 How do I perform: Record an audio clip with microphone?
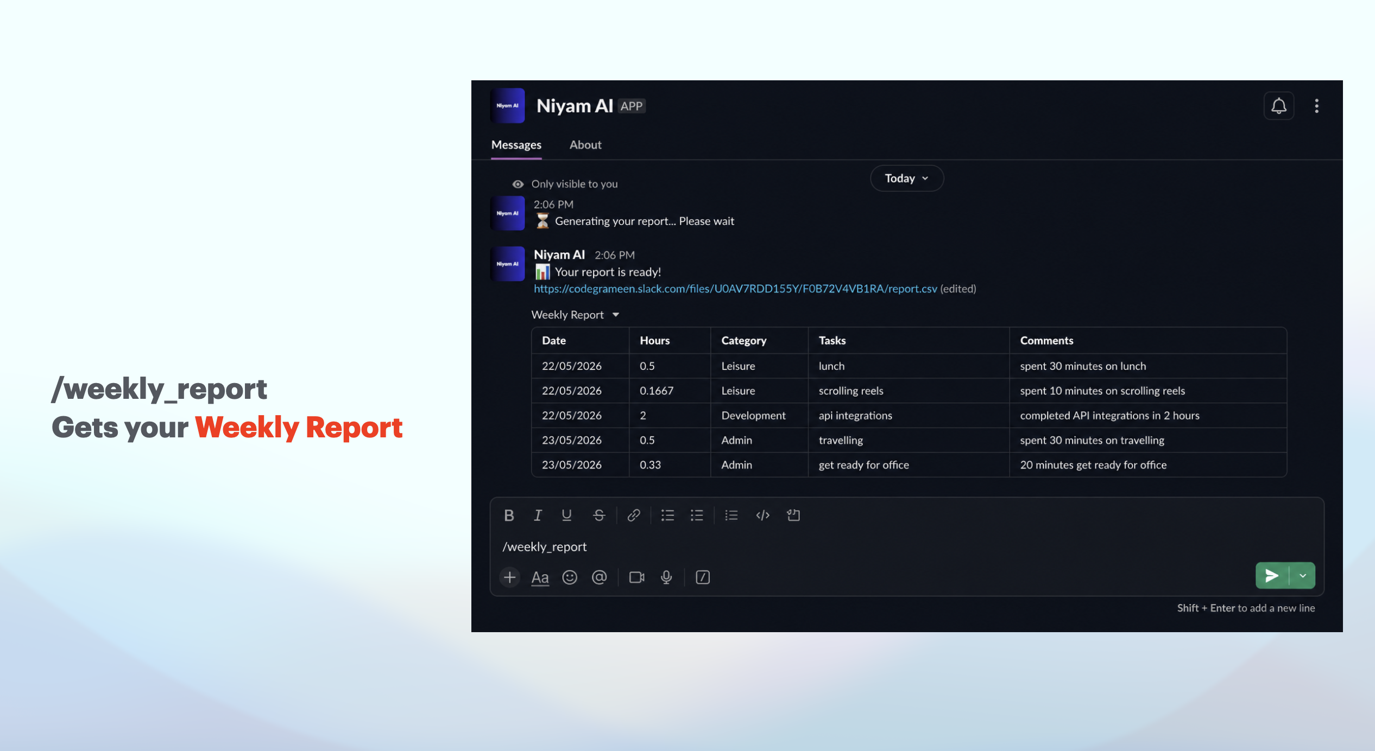pos(666,577)
